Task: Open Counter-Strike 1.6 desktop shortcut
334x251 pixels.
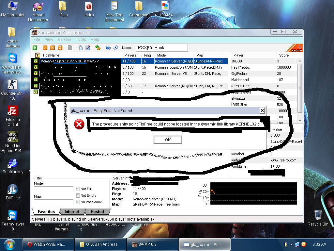Action: (13, 90)
